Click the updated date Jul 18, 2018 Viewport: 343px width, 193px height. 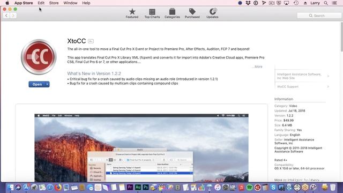pos(296,111)
